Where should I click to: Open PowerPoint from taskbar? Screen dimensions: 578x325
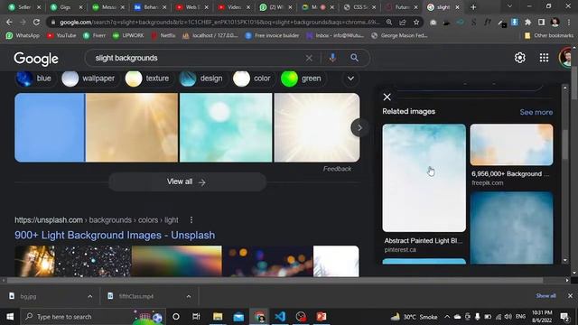click(x=322, y=317)
